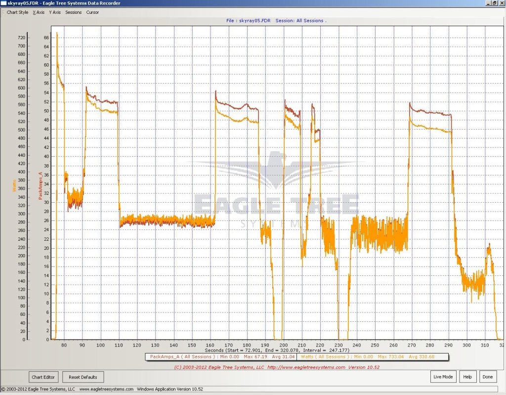Open Help from the bottom bar

pyautogui.click(x=467, y=377)
